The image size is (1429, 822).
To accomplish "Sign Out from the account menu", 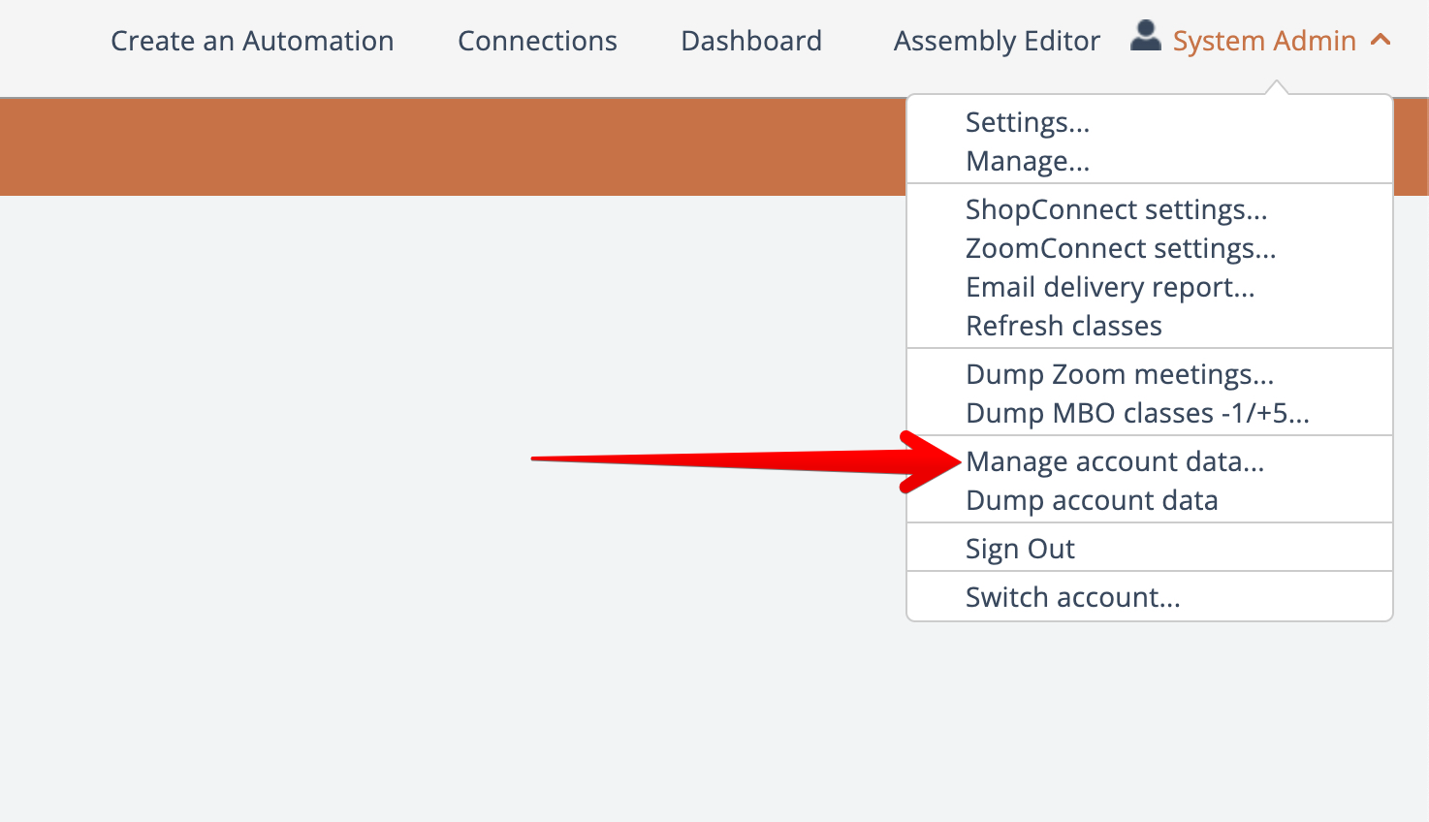I will coord(1020,550).
